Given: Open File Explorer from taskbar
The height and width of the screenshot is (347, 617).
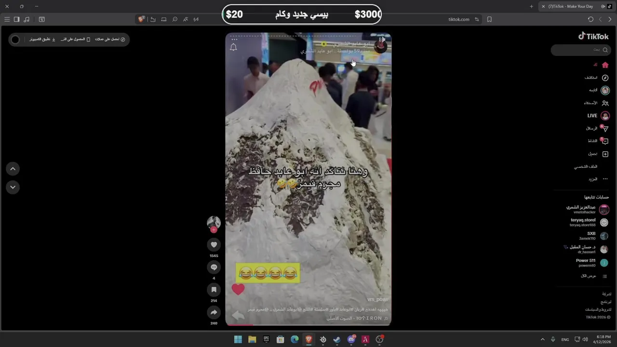Looking at the screenshot, I should 252,339.
